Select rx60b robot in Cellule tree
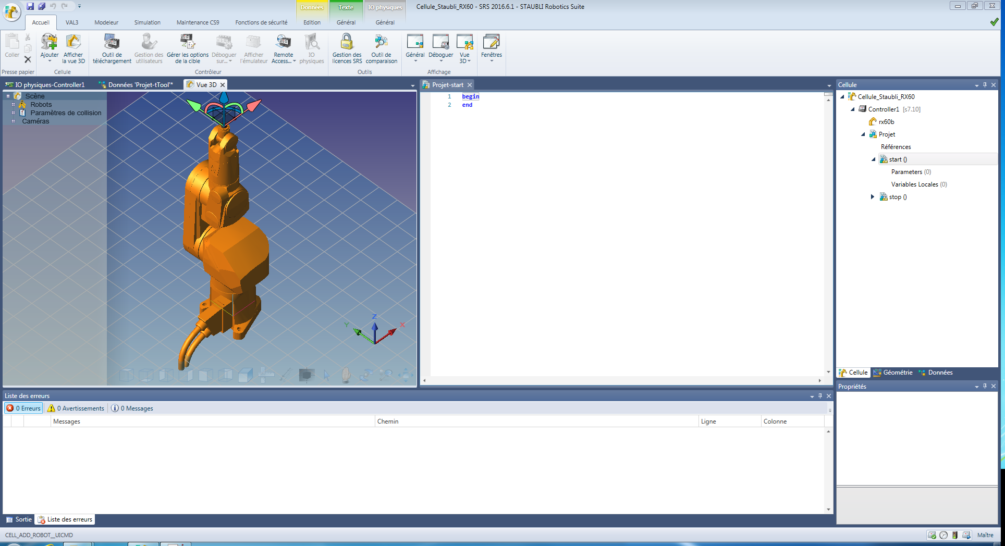1005x546 pixels. (x=886, y=122)
